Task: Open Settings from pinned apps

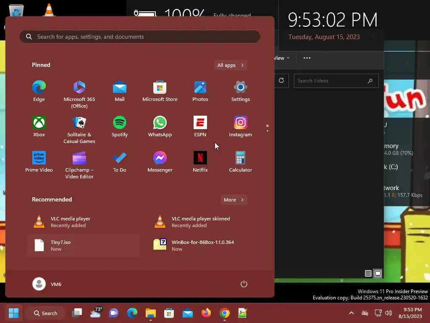Action: point(241,92)
